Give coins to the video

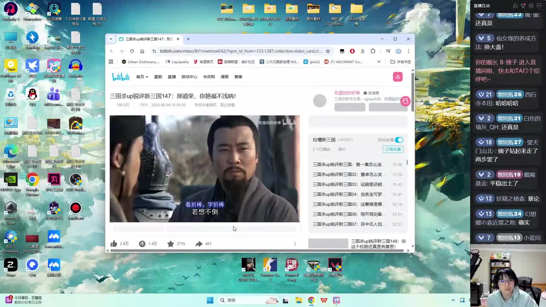[x=142, y=243]
